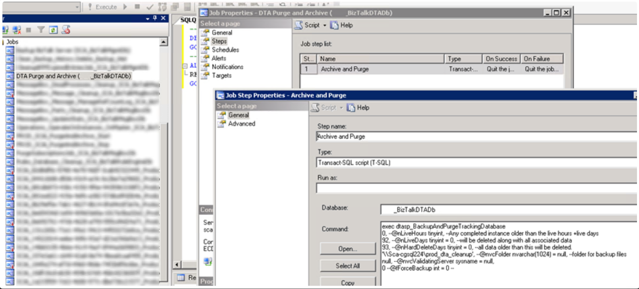Viewport: 639px width, 289px height.
Task: Click the Help icon in Job Properties
Action: point(341,25)
